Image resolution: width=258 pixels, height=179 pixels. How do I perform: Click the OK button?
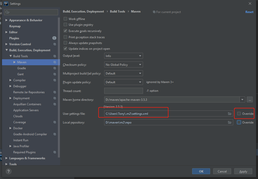pyautogui.click(x=201, y=171)
